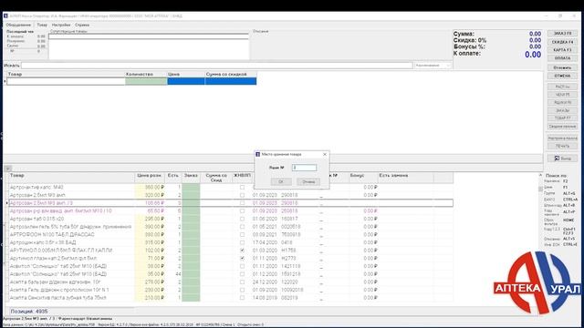Click the ПЕЧАТЬ button
This screenshot has width=584, height=328.
click(562, 146)
